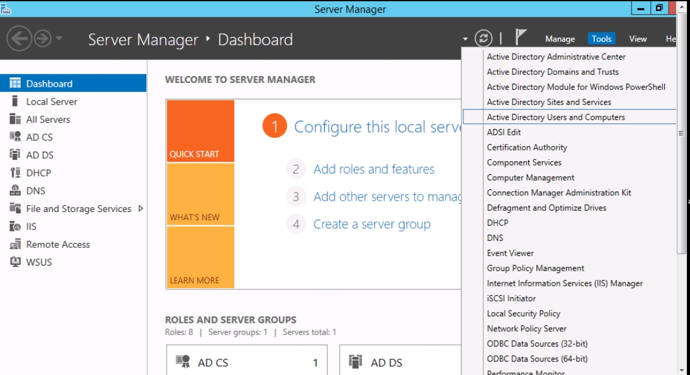Click Tools menu scroll down arrow
The height and width of the screenshot is (375, 690).
click(681, 371)
